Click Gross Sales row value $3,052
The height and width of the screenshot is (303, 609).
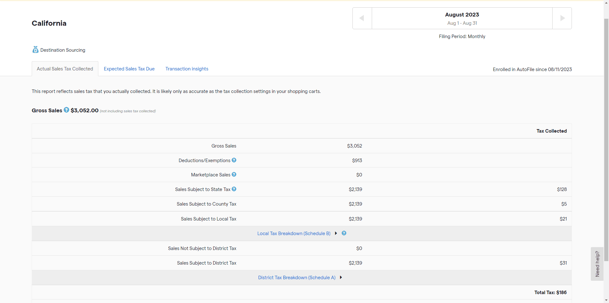coord(355,146)
